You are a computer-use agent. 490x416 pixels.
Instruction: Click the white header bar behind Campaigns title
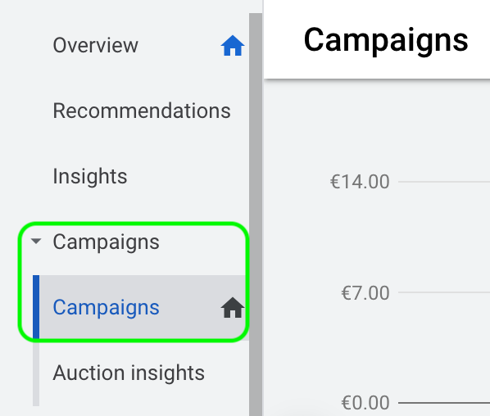tap(377, 39)
